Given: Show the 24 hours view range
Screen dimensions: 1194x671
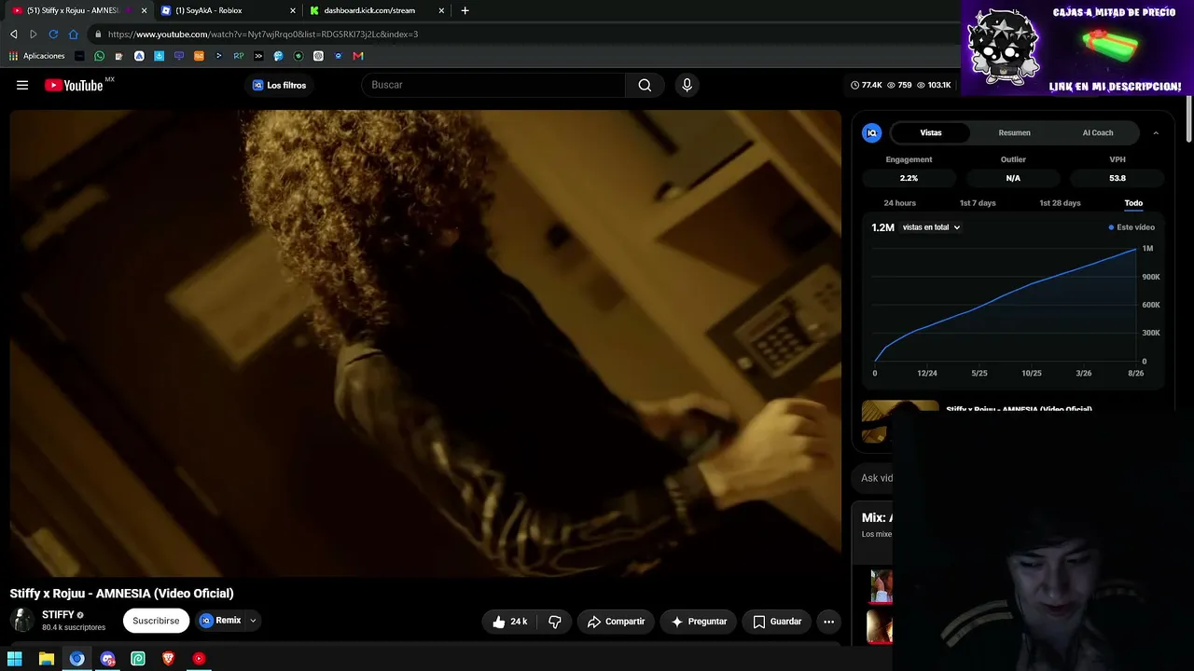Looking at the screenshot, I should (x=899, y=203).
